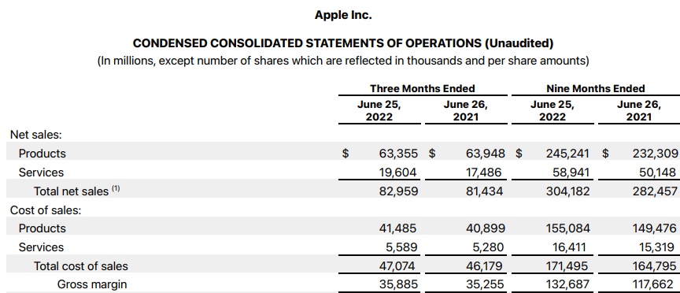Image resolution: width=680 pixels, height=293 pixels.
Task: Click Services net sales value 19,604
Action: coord(397,172)
